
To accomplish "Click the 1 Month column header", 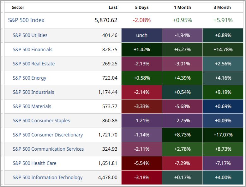I will pos(182,7).
